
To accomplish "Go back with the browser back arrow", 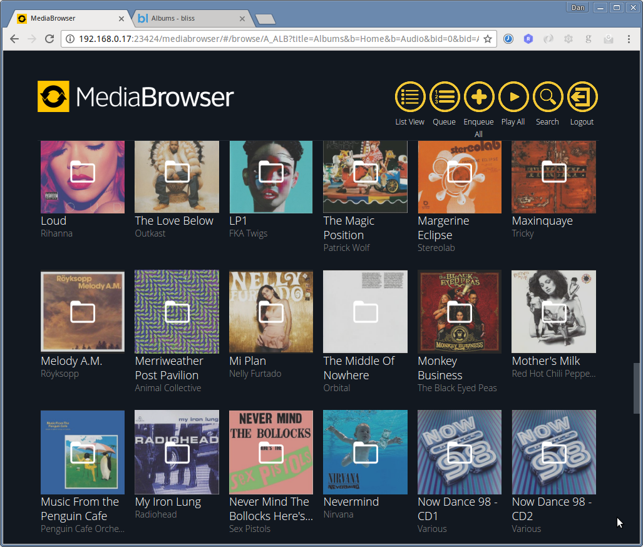I will (x=14, y=39).
